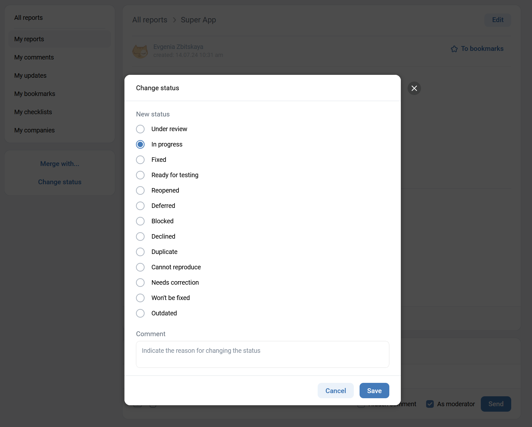Choose Cannot reproduce status
The width and height of the screenshot is (532, 427).
point(140,267)
